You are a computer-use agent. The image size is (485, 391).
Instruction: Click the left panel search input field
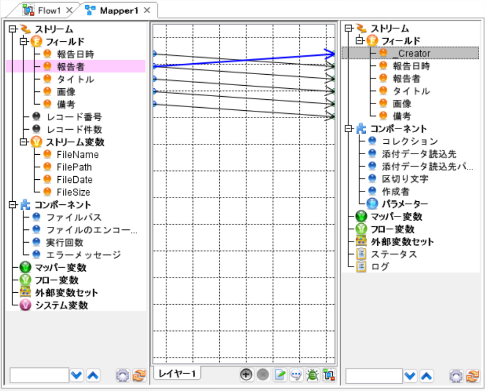click(39, 375)
